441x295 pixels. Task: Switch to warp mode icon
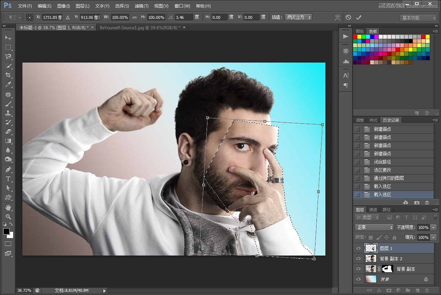(x=337, y=17)
